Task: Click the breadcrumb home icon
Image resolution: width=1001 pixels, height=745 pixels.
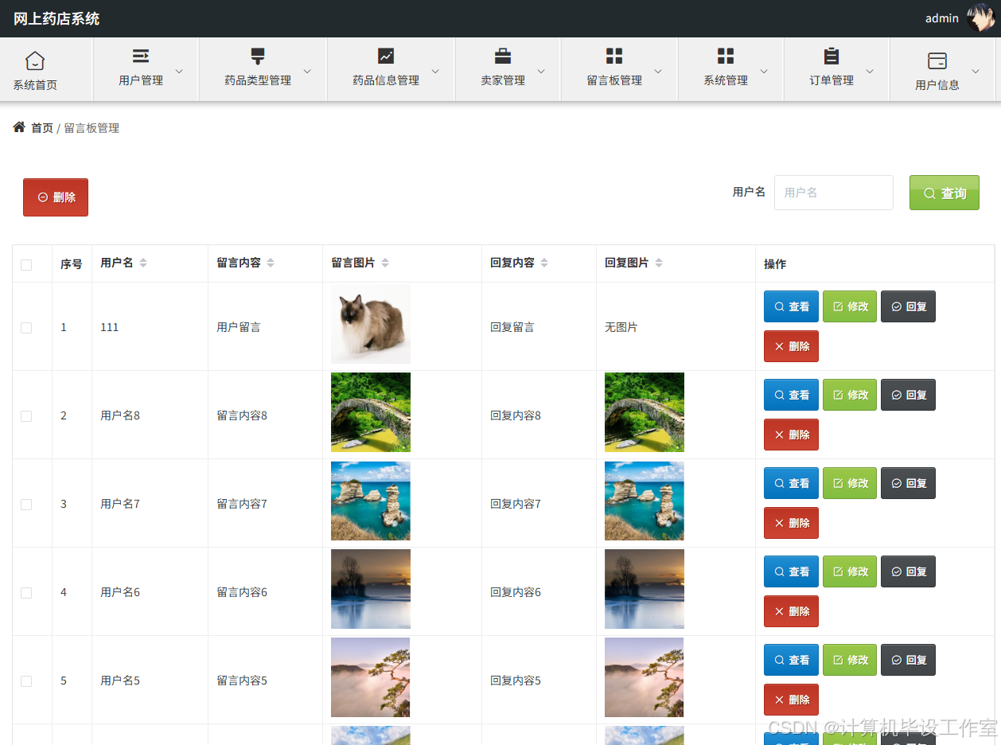Action: tap(19, 127)
